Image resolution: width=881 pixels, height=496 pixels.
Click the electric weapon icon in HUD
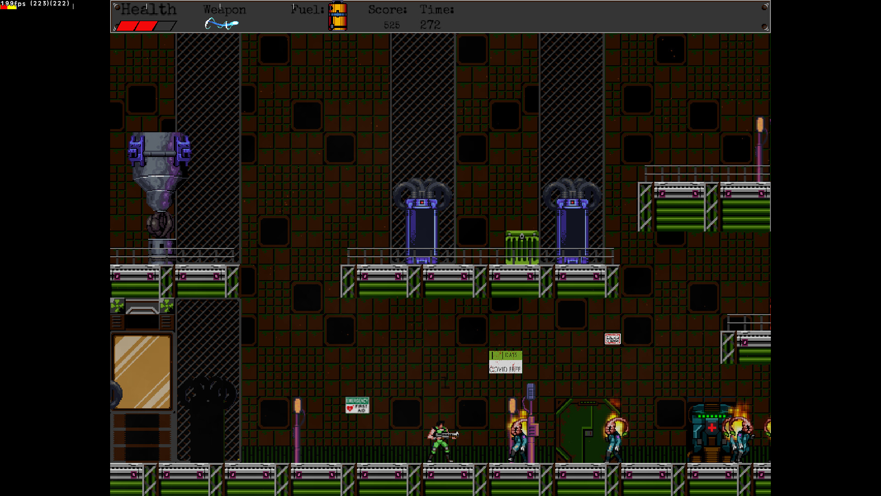pyautogui.click(x=222, y=23)
